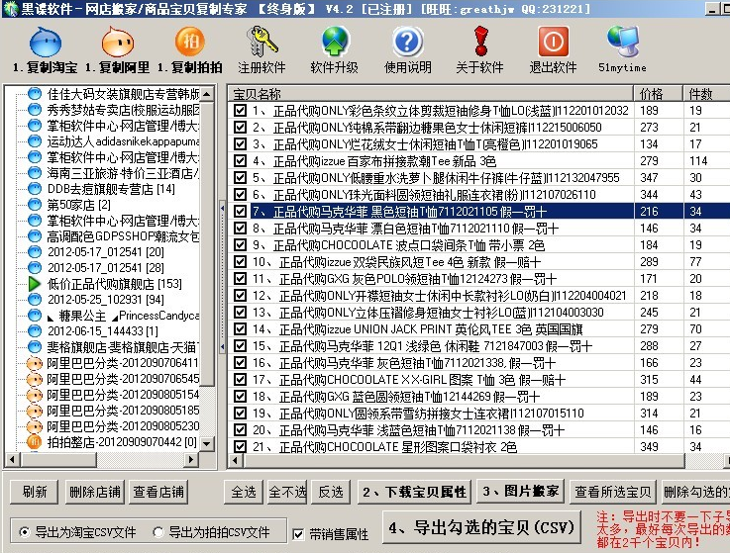Viewport: 730px width, 553px height.
Task: Select row 19 ONLY圆领系带雪纺拼接女士连衣裙
Action: click(479, 413)
